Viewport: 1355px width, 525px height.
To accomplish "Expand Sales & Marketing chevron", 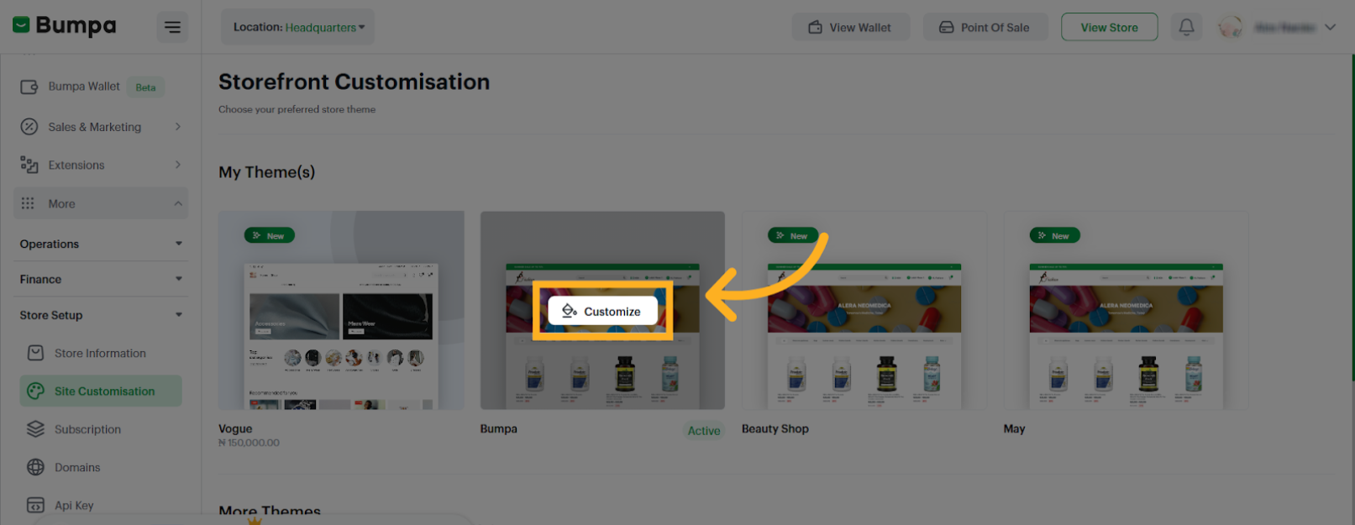I will (178, 127).
